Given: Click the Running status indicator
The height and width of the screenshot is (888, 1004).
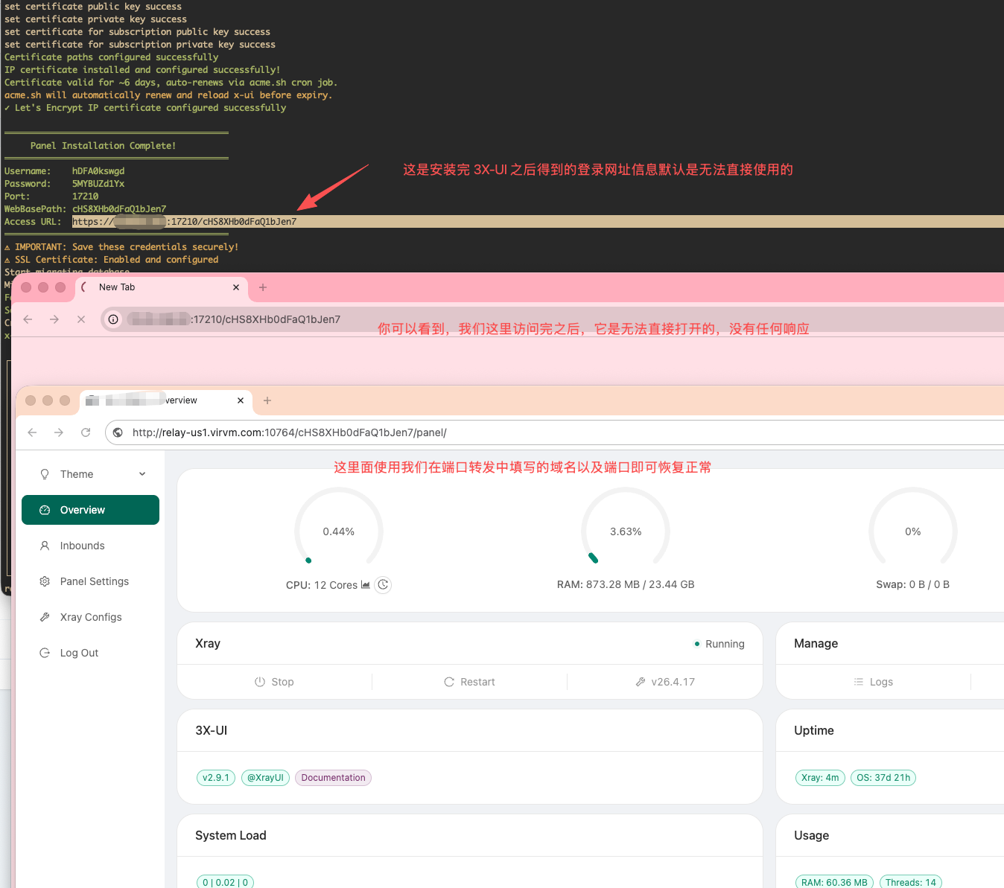Looking at the screenshot, I should [x=719, y=644].
